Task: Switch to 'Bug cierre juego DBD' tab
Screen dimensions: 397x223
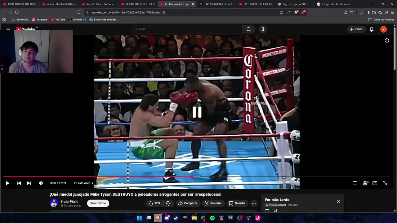Action: point(295,4)
